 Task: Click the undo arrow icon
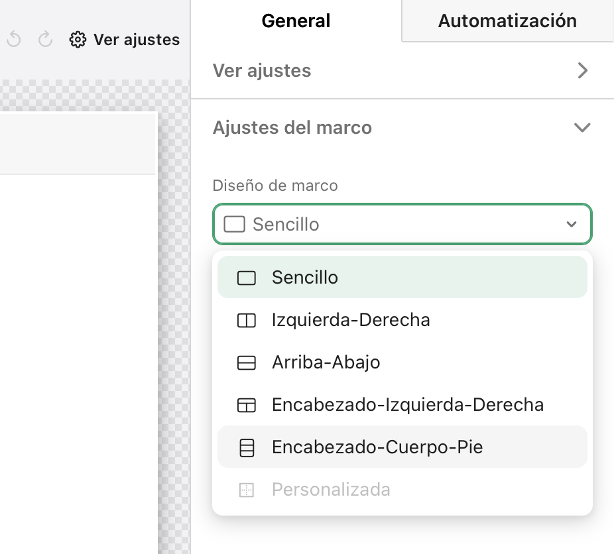pyautogui.click(x=13, y=40)
